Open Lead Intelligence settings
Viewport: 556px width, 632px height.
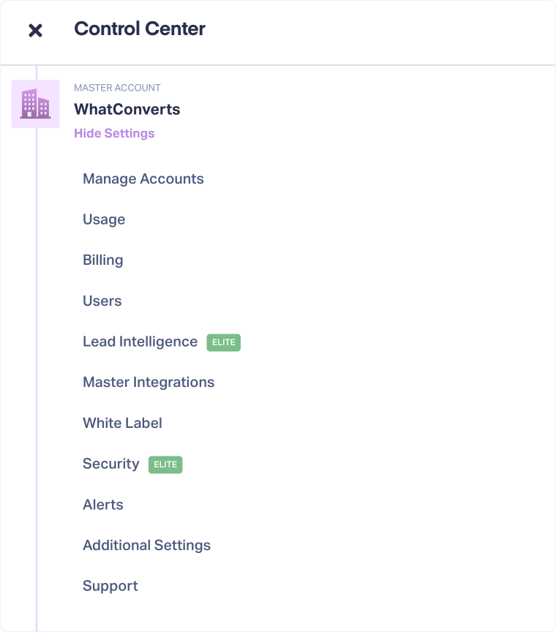click(140, 342)
